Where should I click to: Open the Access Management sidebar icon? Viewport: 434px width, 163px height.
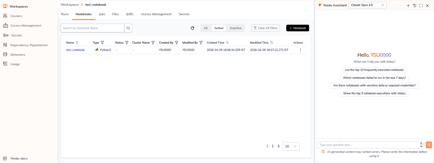(5, 26)
